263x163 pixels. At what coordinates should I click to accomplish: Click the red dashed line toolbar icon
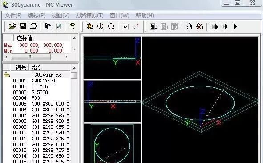tap(136, 27)
